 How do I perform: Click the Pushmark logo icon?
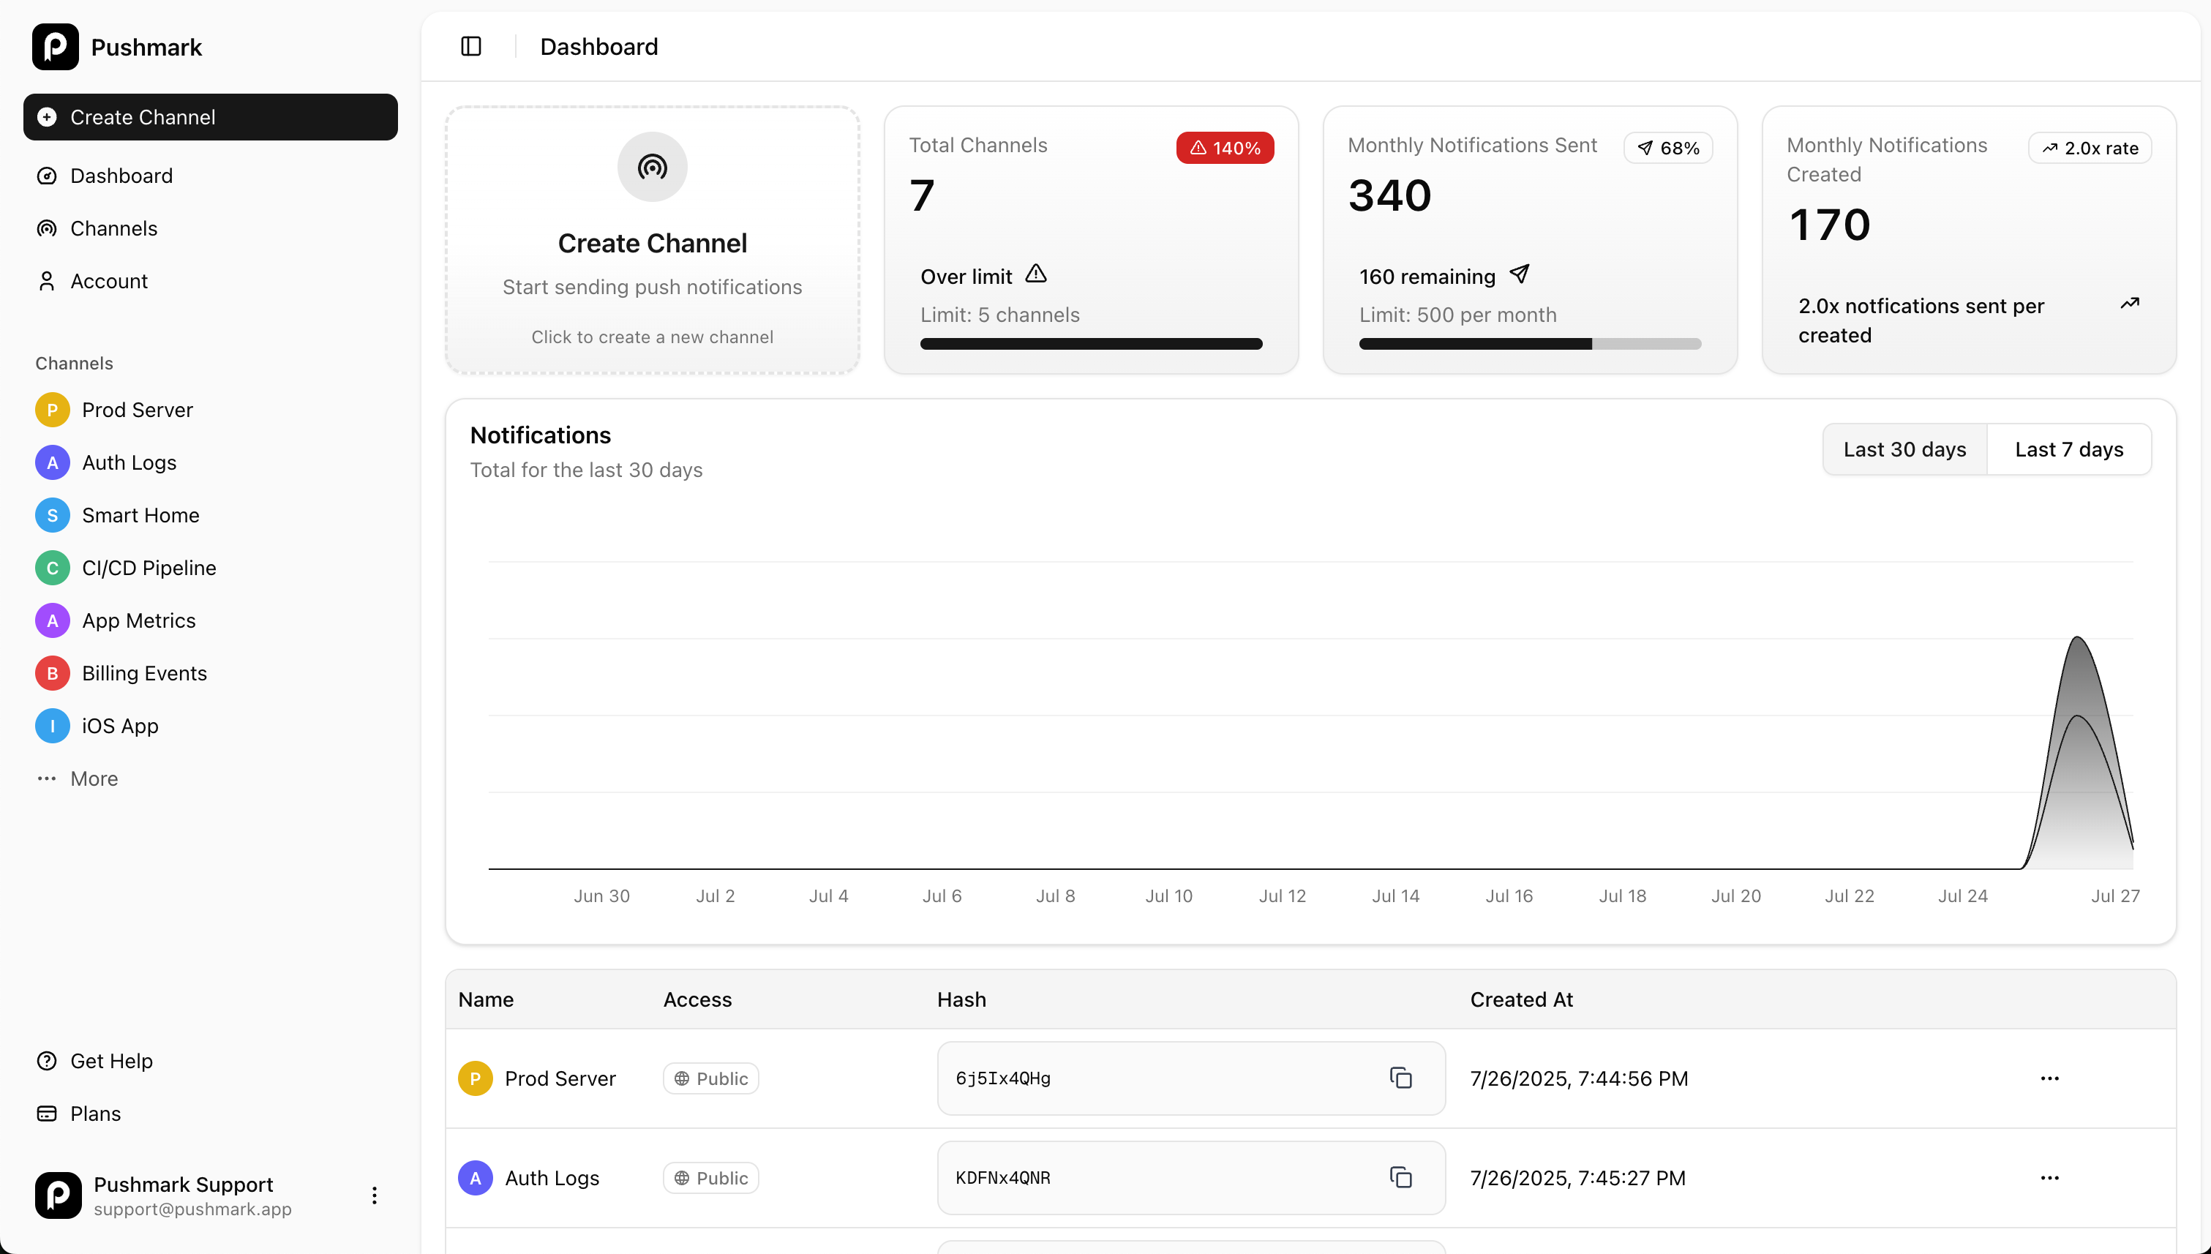[x=55, y=47]
